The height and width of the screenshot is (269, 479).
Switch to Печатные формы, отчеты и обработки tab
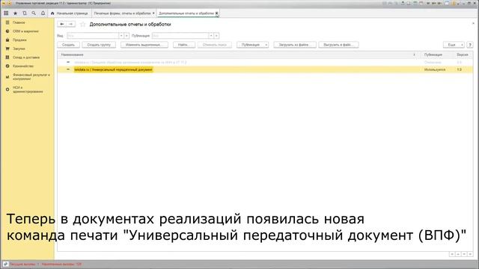(x=122, y=13)
